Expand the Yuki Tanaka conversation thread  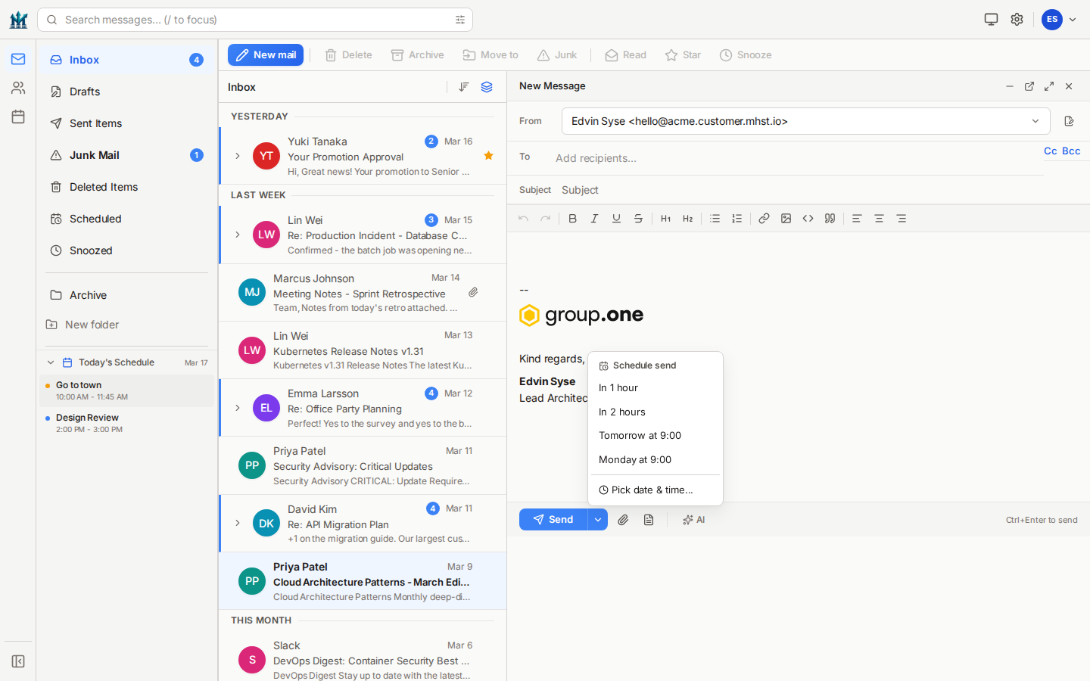238,156
